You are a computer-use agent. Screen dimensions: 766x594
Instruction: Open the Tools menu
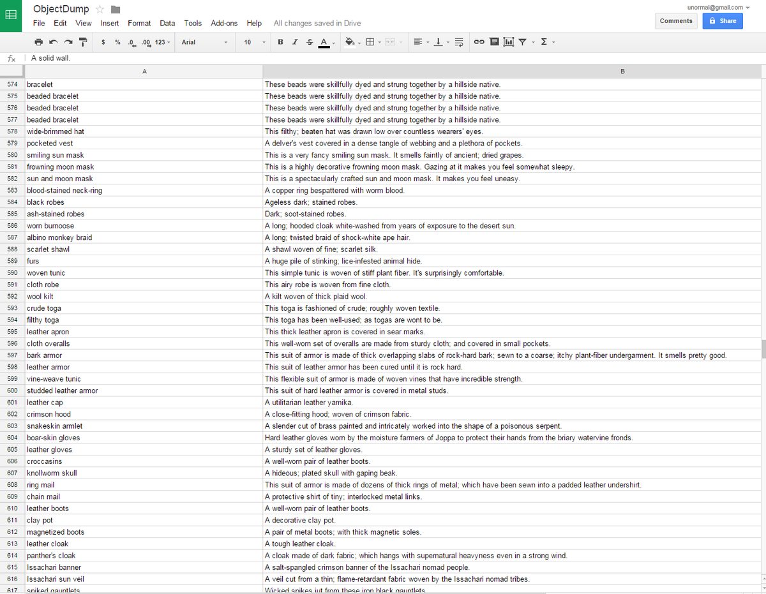[193, 23]
